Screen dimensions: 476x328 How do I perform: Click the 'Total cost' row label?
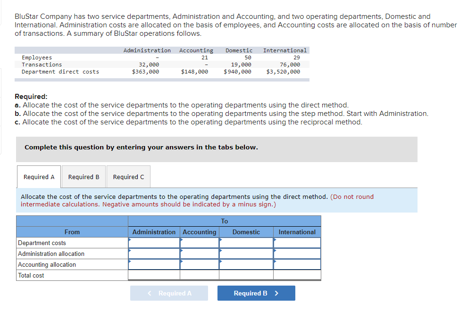coord(31,275)
